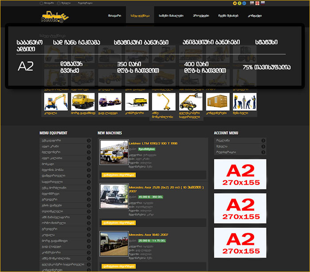Click the arrow icon on the გზის დამგები row
310x272 pixels.
pyautogui.click(x=89, y=206)
